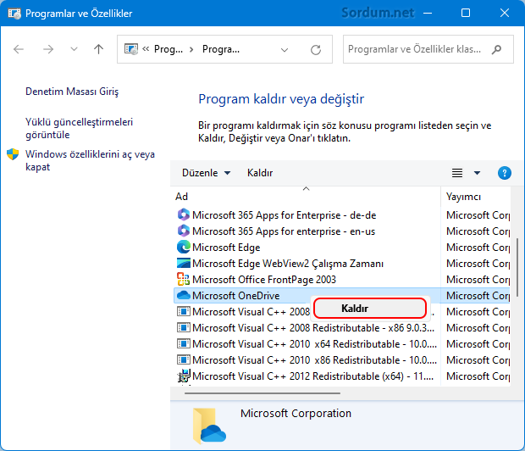This screenshot has width=525, height=451.
Task: Click the horizontal scrollbar under the list
Action: click(x=262, y=393)
